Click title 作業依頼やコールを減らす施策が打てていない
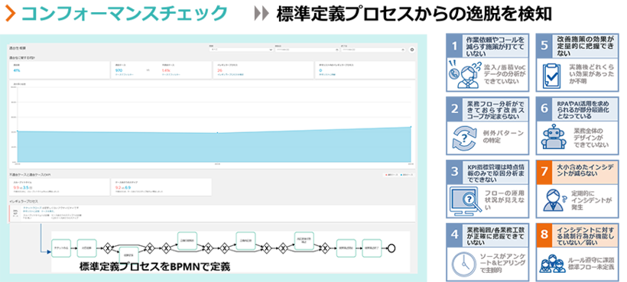The image size is (627, 282). pyautogui.click(x=495, y=46)
